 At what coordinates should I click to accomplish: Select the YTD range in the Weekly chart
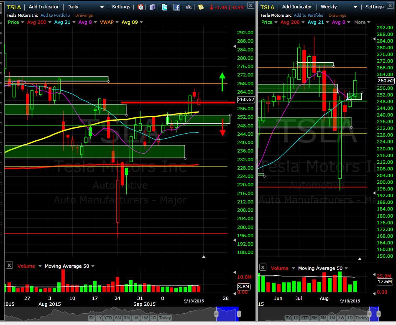(304, 317)
